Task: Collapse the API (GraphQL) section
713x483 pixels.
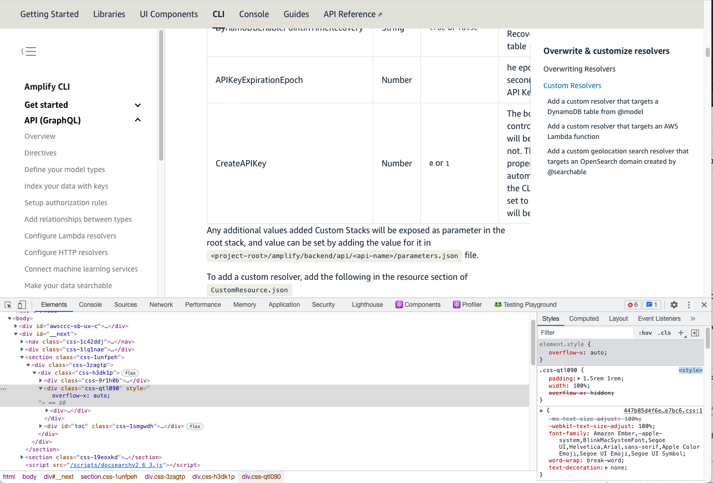Action: click(137, 119)
